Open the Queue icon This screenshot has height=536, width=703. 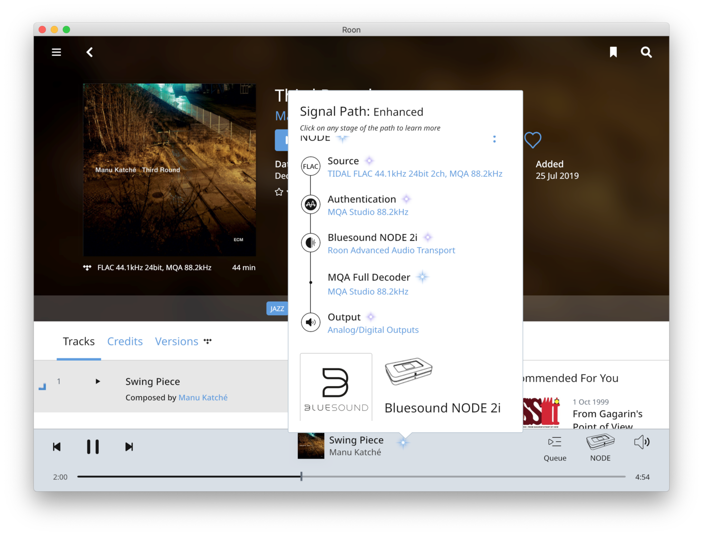(555, 447)
